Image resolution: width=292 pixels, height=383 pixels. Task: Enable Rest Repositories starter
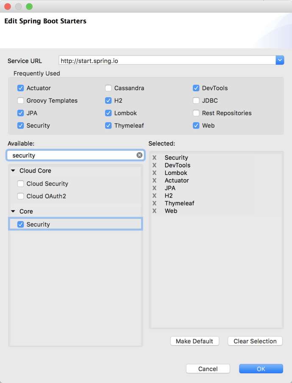(196, 113)
